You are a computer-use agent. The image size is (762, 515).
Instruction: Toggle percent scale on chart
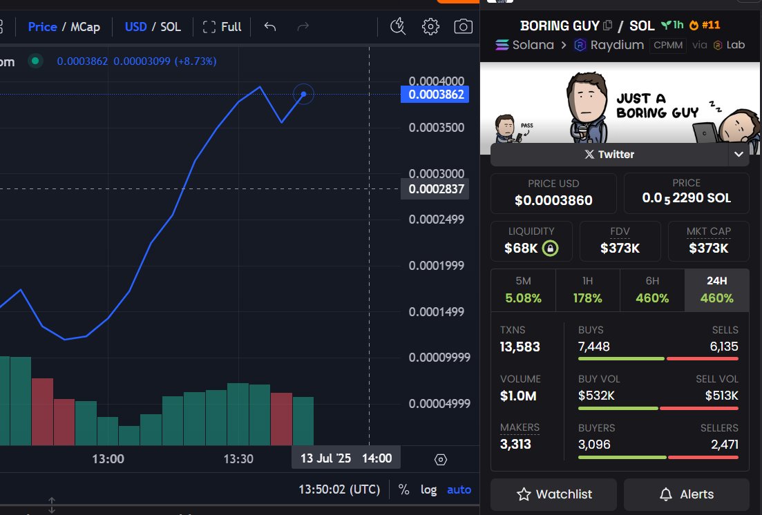pos(403,489)
